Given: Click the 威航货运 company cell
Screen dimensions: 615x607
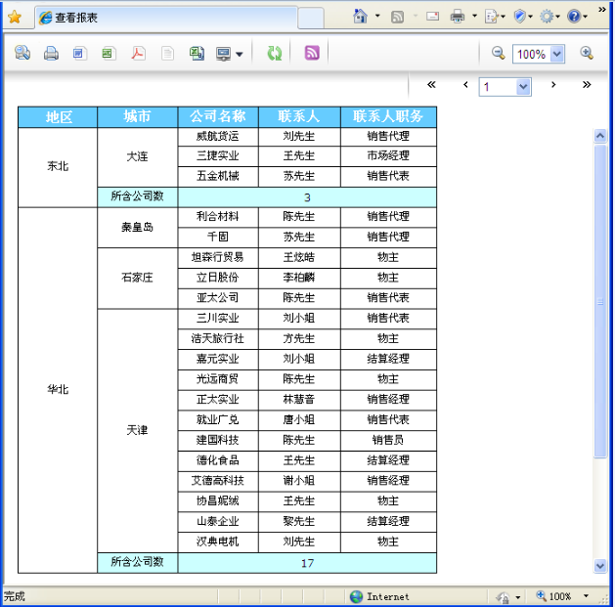Looking at the screenshot, I should tap(218, 136).
